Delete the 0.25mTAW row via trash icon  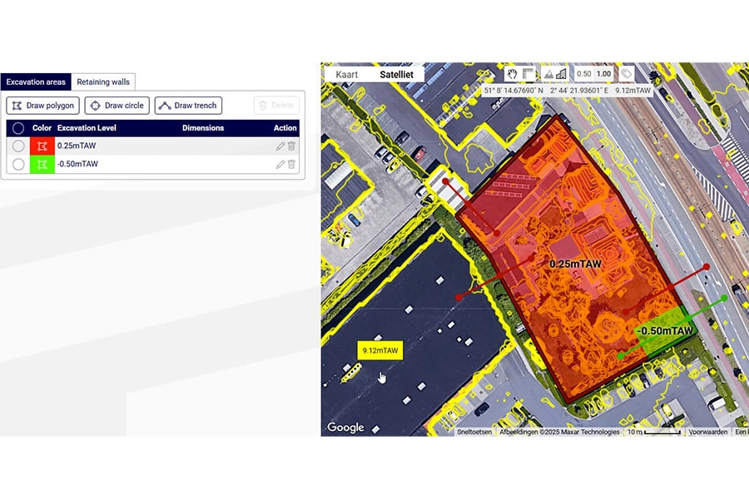coord(291,146)
